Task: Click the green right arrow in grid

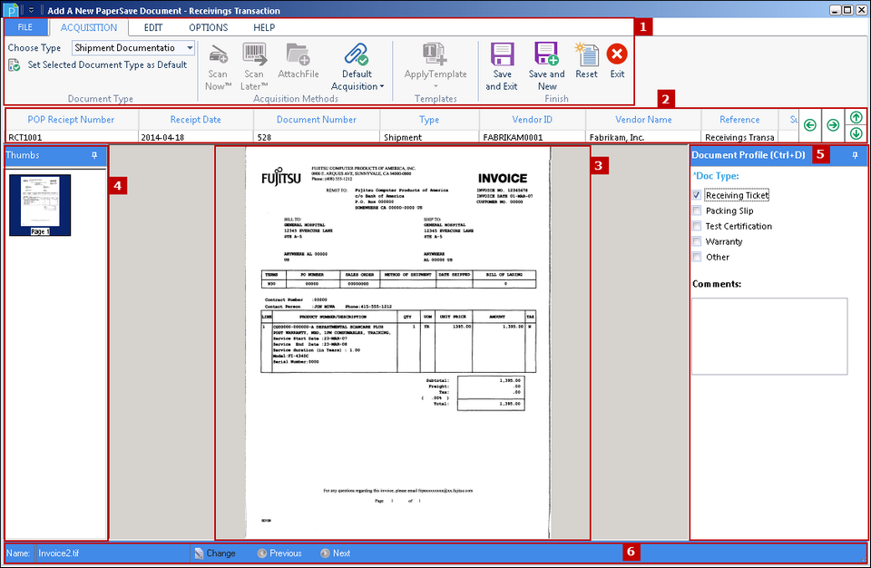Action: (x=833, y=125)
